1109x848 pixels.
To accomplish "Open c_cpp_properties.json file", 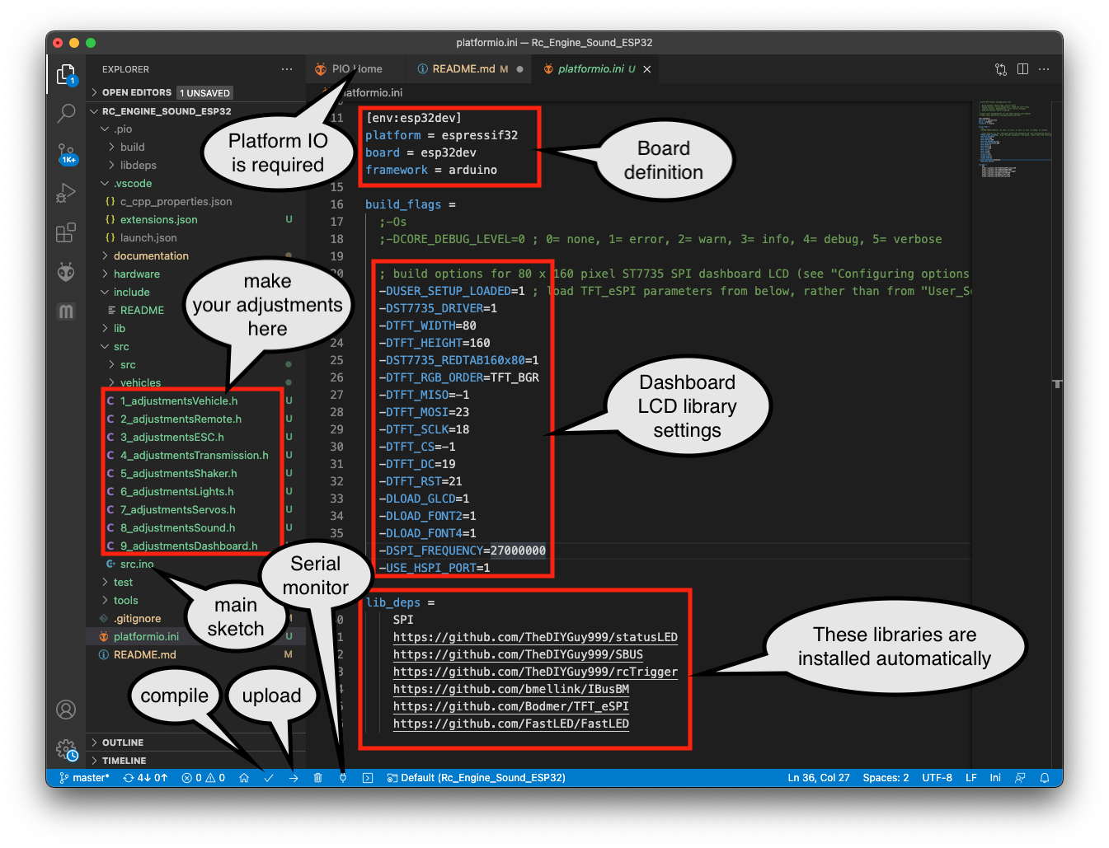I will (x=196, y=202).
